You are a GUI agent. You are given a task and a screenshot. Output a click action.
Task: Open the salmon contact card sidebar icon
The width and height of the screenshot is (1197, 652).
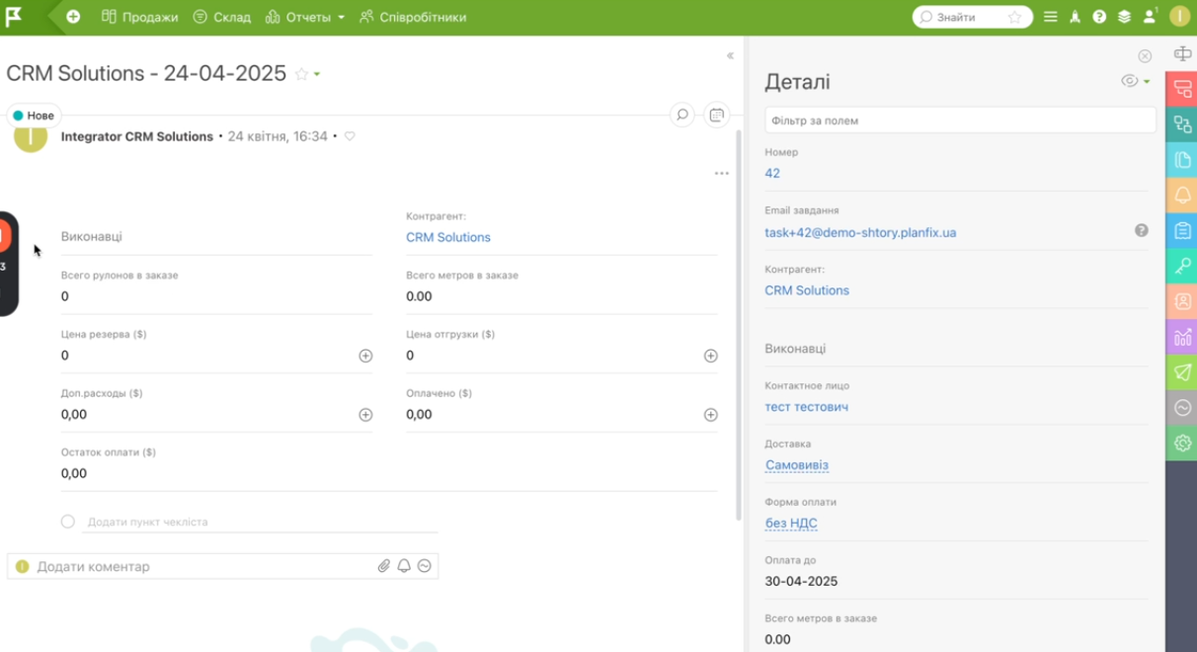tap(1182, 302)
